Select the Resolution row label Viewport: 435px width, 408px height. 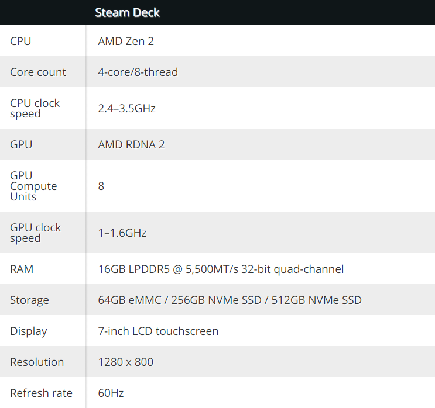point(37,362)
